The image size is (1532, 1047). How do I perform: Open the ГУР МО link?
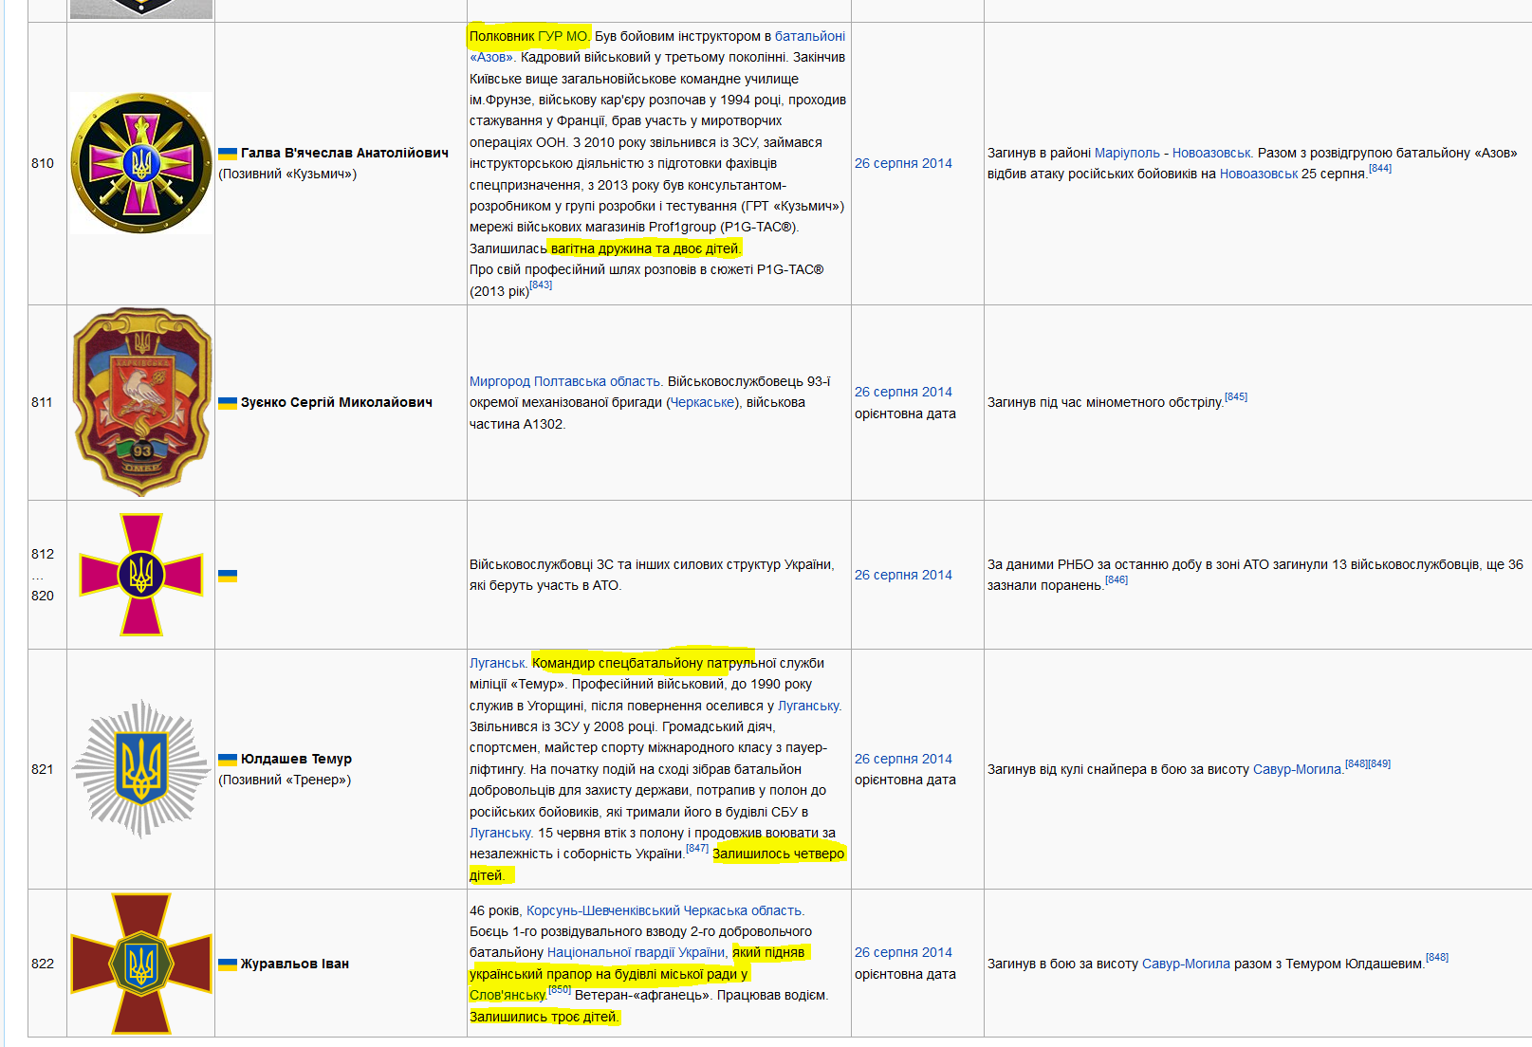[563, 36]
